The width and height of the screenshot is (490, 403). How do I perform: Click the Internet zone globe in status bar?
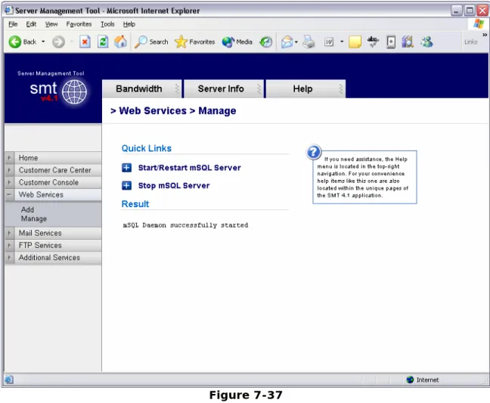(410, 380)
